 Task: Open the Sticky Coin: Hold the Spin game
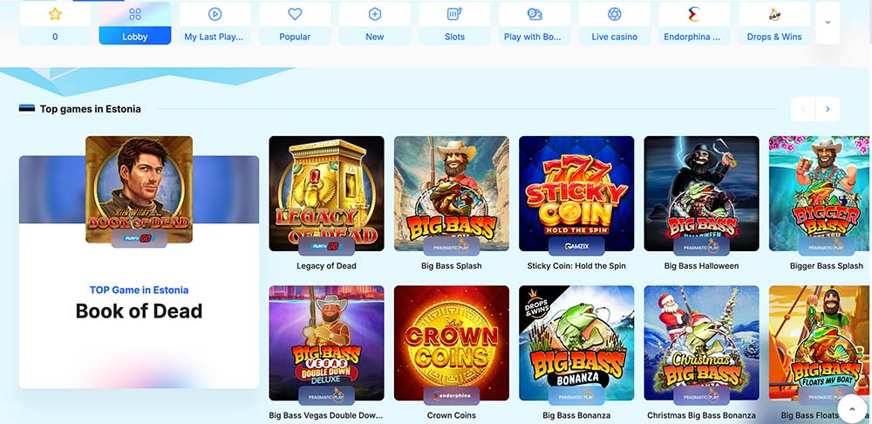[576, 194]
